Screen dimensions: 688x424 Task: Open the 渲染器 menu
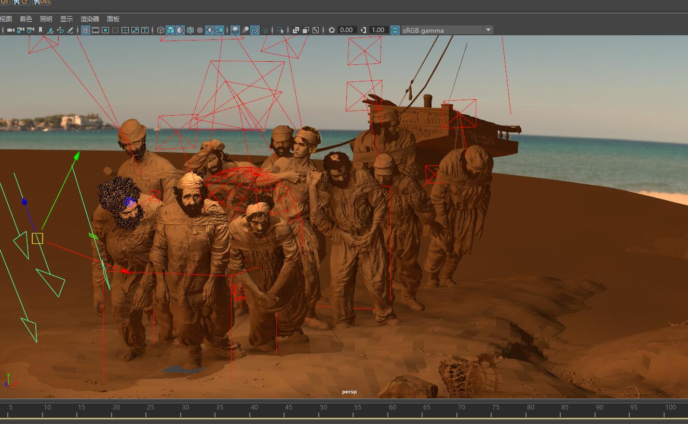pyautogui.click(x=90, y=19)
